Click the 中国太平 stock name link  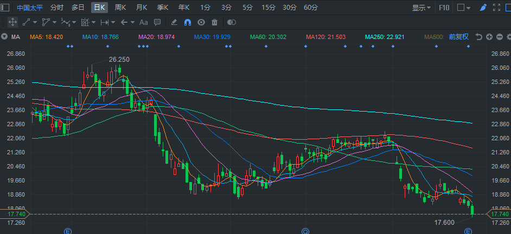(30, 8)
